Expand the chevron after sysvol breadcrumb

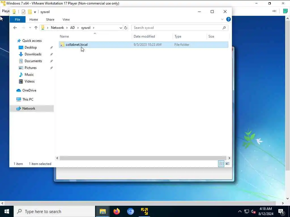coord(93,28)
